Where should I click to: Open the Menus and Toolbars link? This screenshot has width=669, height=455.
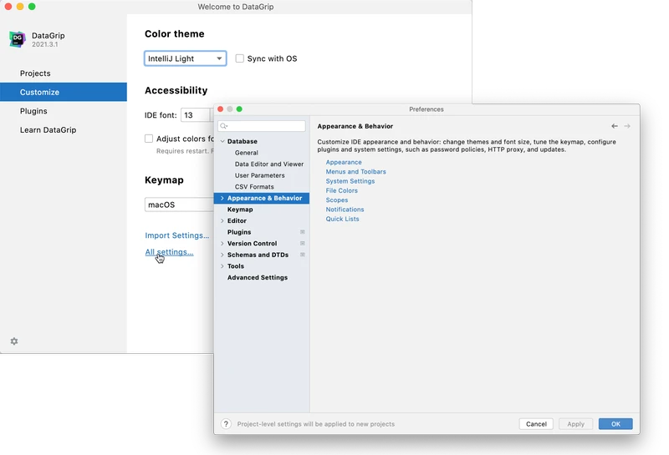[356, 172]
